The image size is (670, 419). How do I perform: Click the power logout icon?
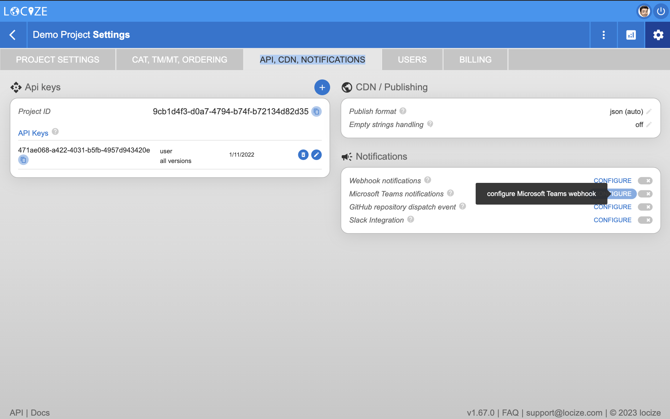(661, 11)
